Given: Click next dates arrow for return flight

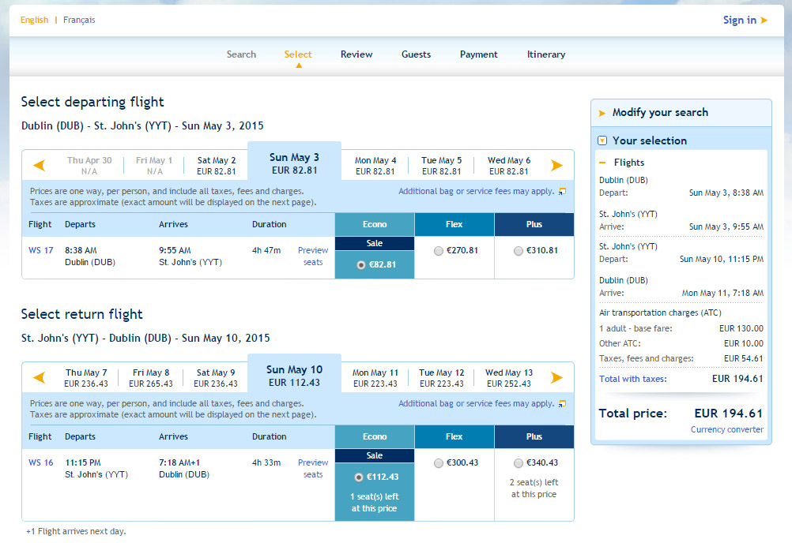Looking at the screenshot, I should pyautogui.click(x=556, y=377).
